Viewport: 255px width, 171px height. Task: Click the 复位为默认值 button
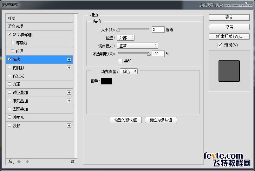161,120
